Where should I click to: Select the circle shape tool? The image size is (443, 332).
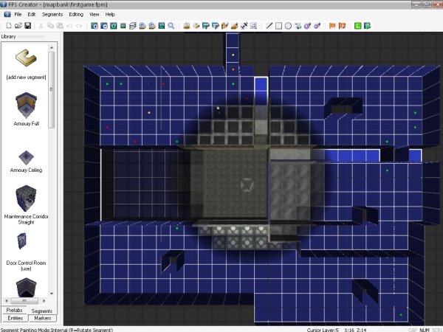[288, 26]
